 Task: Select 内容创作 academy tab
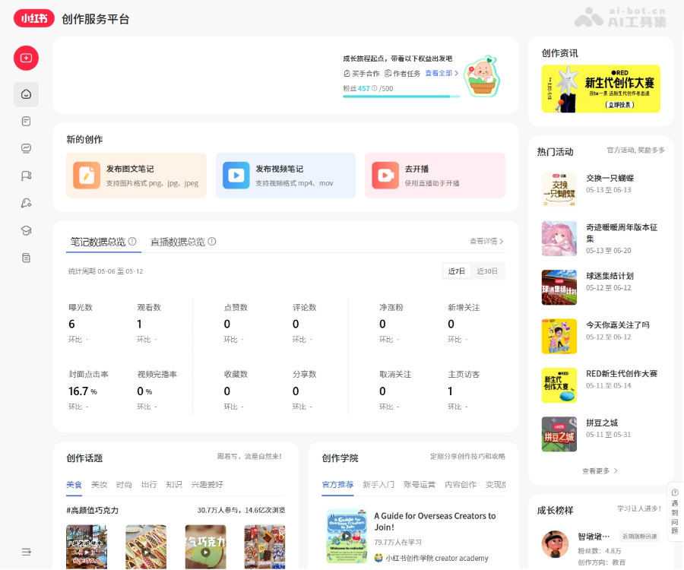[x=461, y=485]
